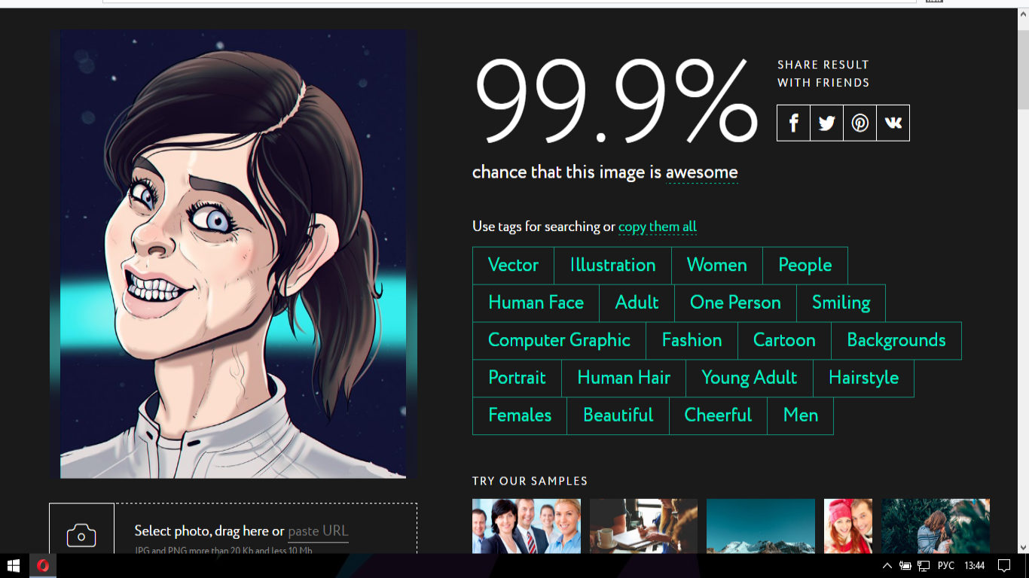1029x578 pixels.
Task: Select the Young Adult tag
Action: [750, 379]
